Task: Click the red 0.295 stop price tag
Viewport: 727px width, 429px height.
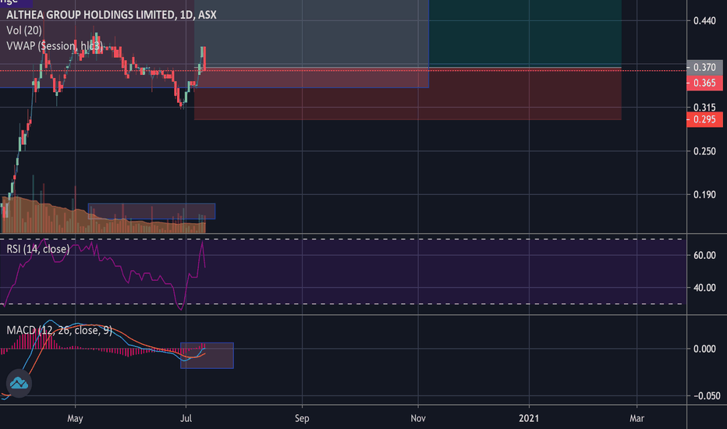Action: (704, 119)
